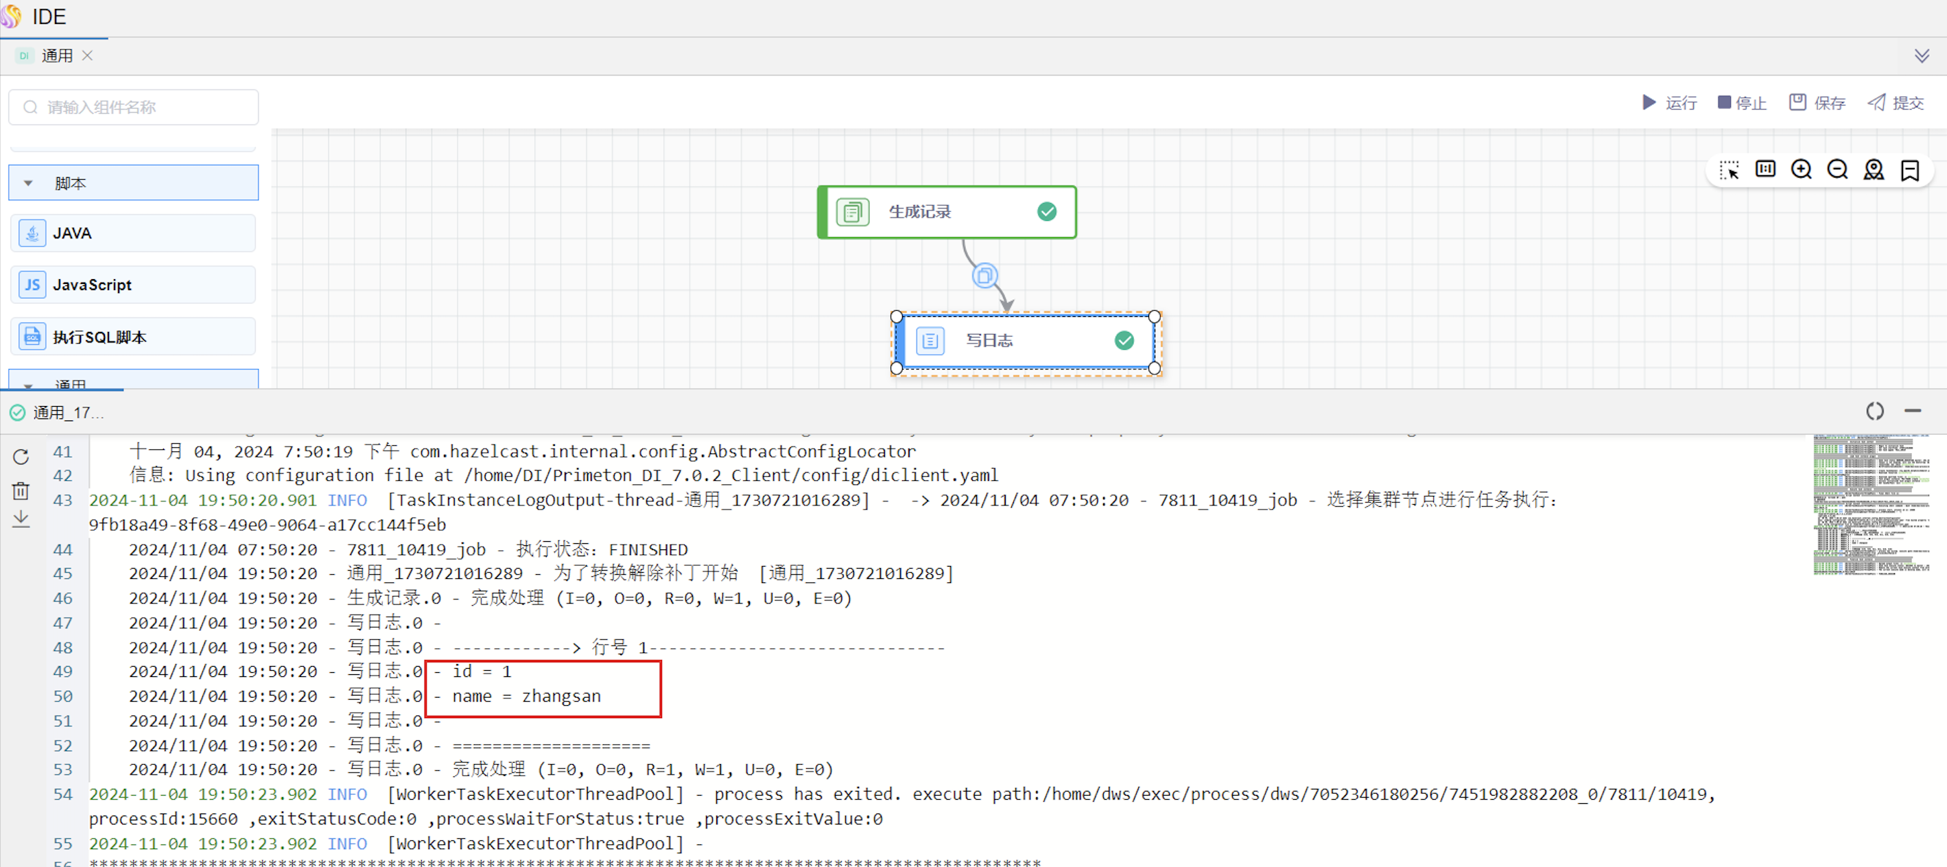The width and height of the screenshot is (1947, 867).
Task: Refresh the log output panel
Action: coord(21,457)
